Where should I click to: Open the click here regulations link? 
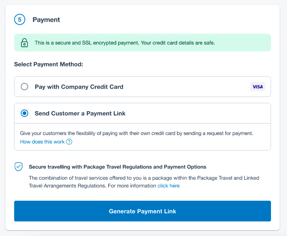click(x=169, y=186)
